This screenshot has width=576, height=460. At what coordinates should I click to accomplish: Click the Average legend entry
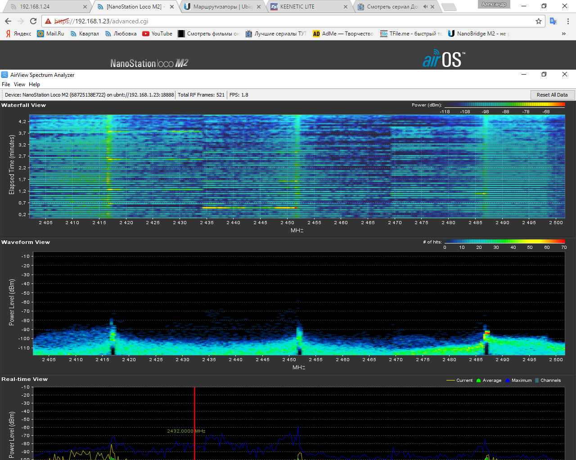pos(489,380)
